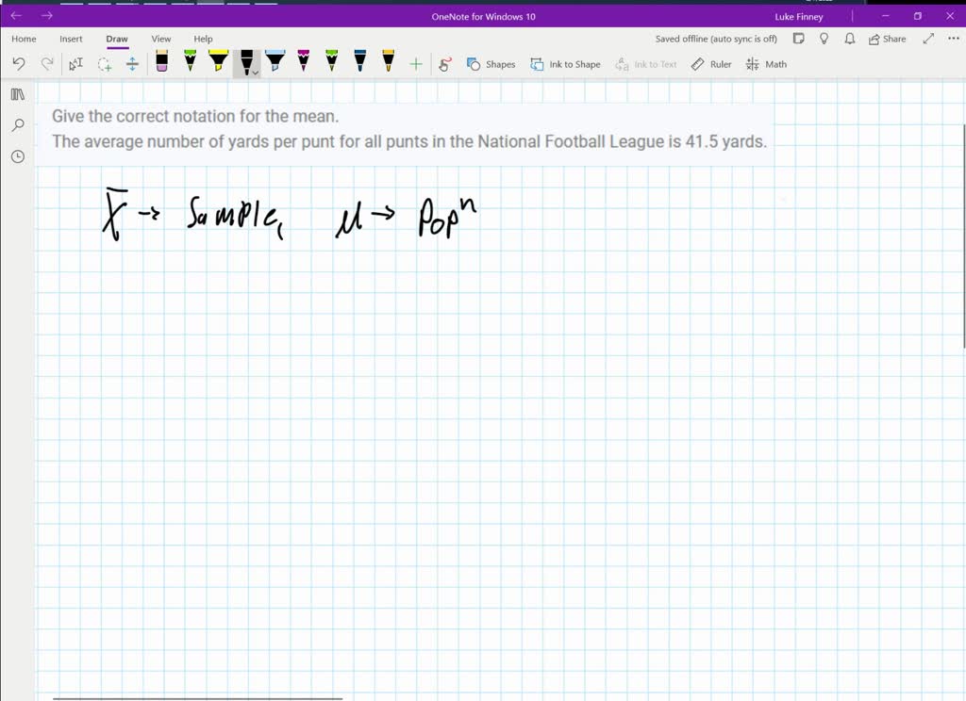Switch to the Insert ribbon tab
Viewport: 966px width, 701px height.
(71, 39)
